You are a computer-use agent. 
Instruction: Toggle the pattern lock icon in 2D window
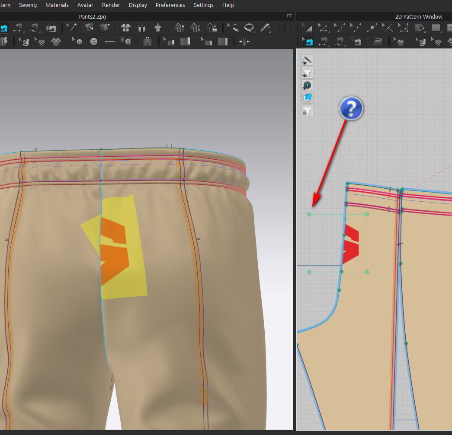[x=307, y=110]
